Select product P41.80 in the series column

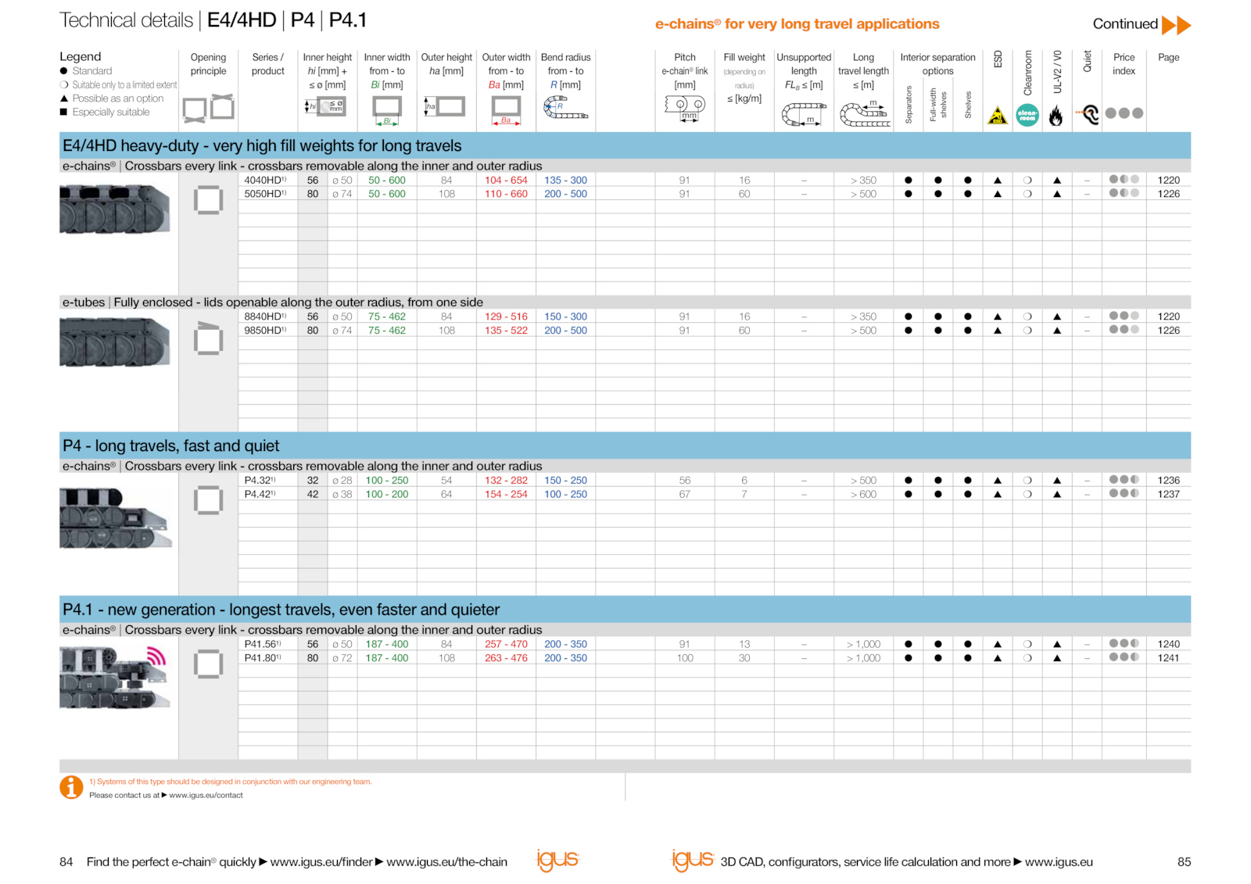263,658
